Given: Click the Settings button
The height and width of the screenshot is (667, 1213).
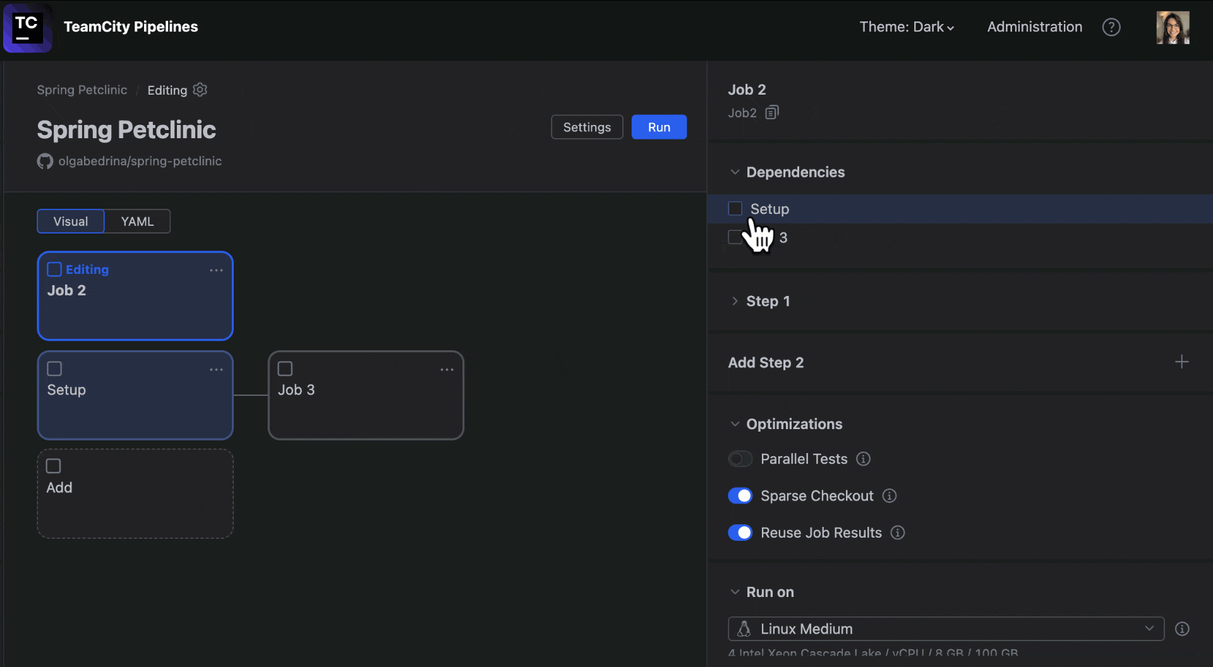Looking at the screenshot, I should [x=587, y=127].
